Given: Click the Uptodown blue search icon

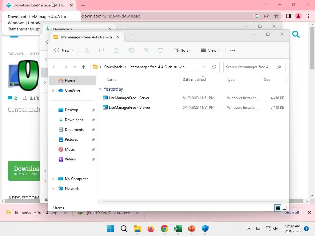Looking at the screenshot, I should 296,34.
